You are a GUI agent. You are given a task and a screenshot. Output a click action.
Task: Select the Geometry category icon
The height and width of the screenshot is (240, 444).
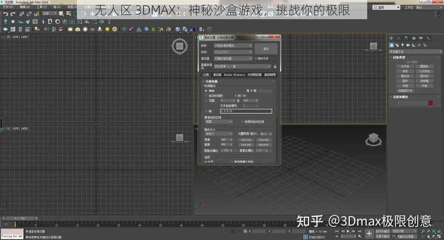[x=391, y=45]
